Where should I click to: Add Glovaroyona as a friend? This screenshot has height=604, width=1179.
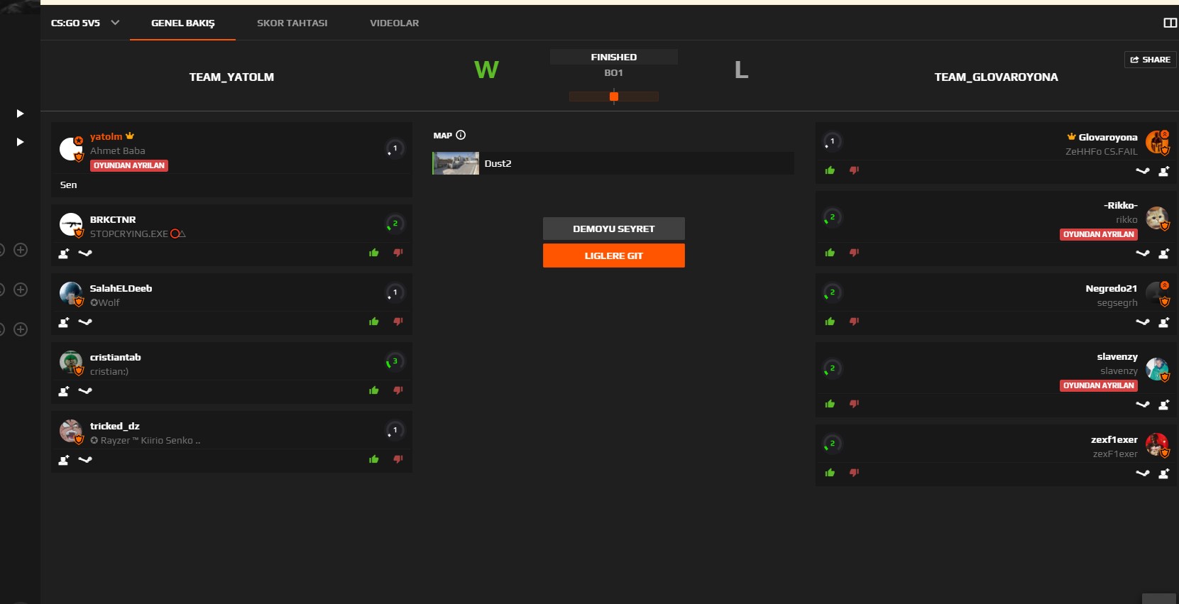click(x=1164, y=171)
